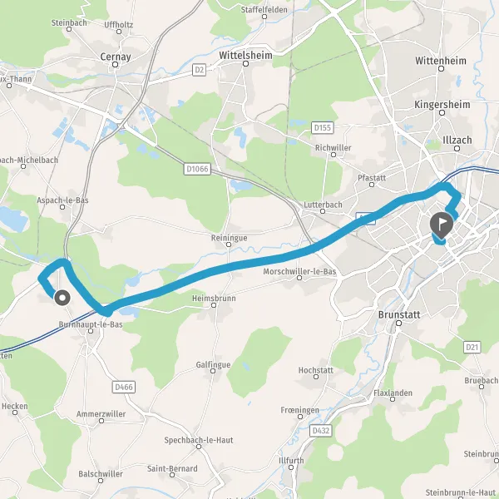This screenshot has width=499, height=499.
Task: Select the Illzach town label
Action: coord(457,140)
